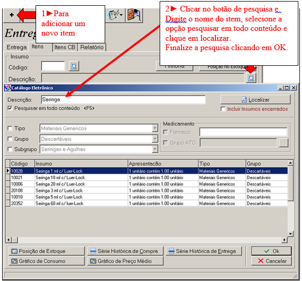The width and height of the screenshot is (302, 281).
Task: Click the plus icon to add item
Action: [12, 15]
